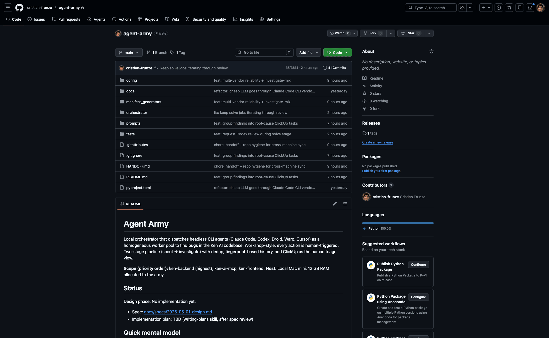Open the issues icon in the top header
The height and width of the screenshot is (338, 549).
499,8
